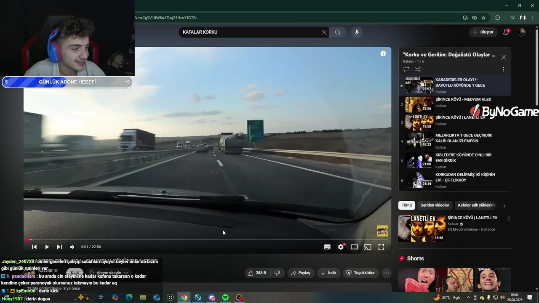
Task: Open video player settings gear
Action: pyautogui.click(x=341, y=247)
